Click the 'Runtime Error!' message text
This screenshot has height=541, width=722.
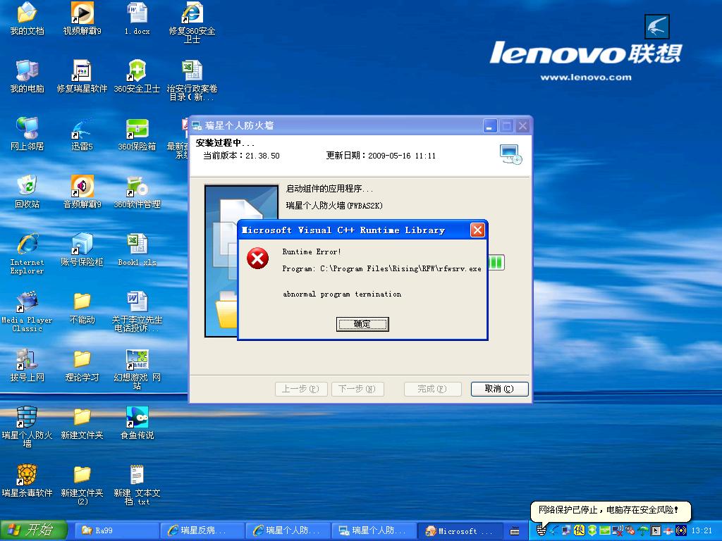312,251
